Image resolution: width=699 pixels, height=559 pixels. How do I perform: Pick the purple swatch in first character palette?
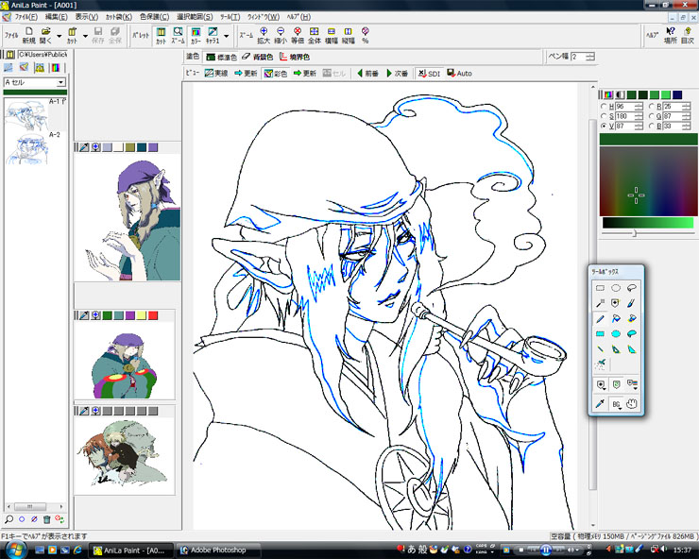[153, 147]
